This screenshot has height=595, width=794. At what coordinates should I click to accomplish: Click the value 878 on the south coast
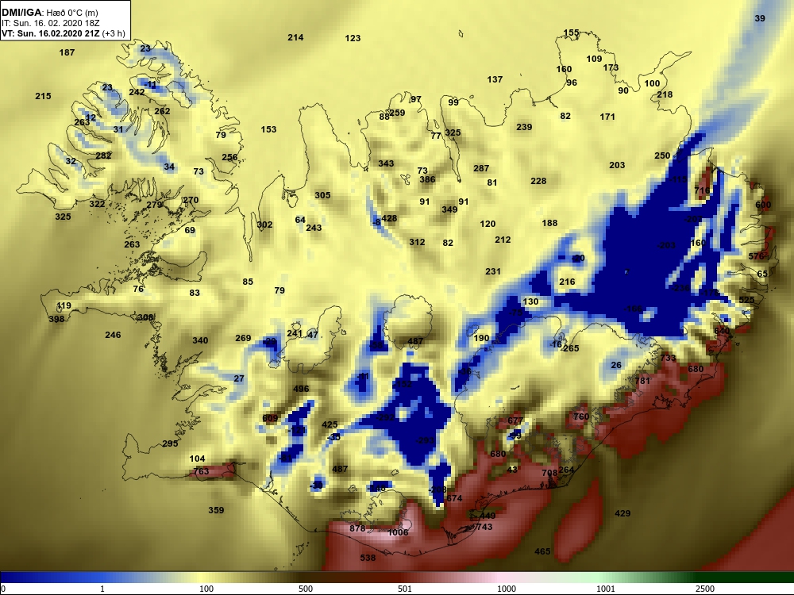click(x=357, y=528)
